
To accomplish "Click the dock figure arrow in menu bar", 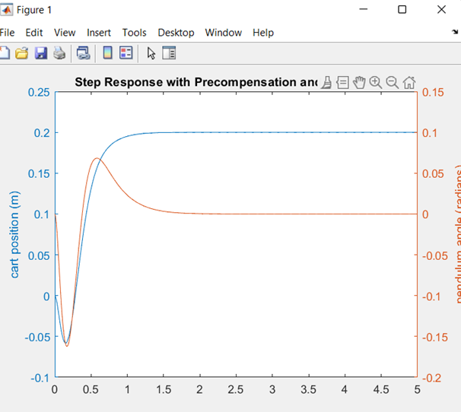I will coord(455,32).
